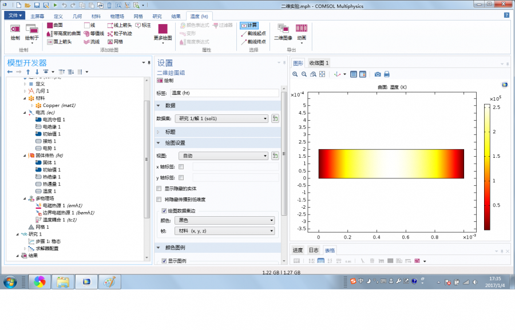515x330 pixels.
Task: Click the volume icon in system tray
Action: [x=475, y=282]
